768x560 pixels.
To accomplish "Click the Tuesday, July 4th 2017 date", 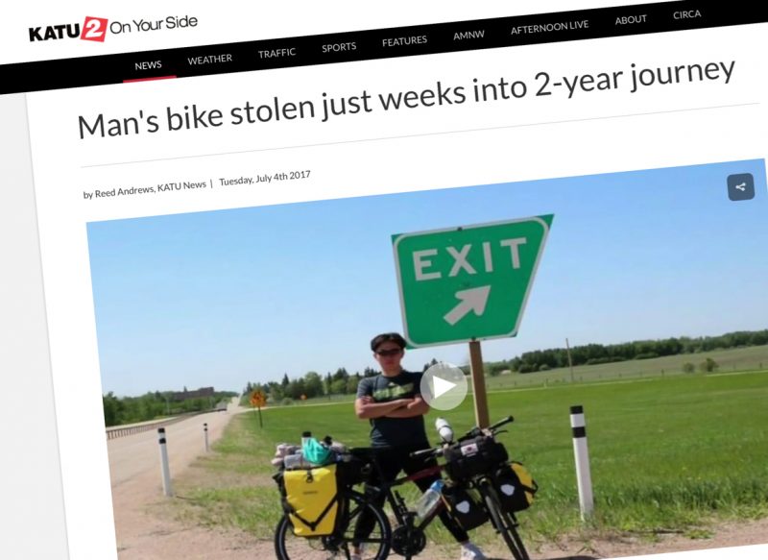I will (265, 179).
